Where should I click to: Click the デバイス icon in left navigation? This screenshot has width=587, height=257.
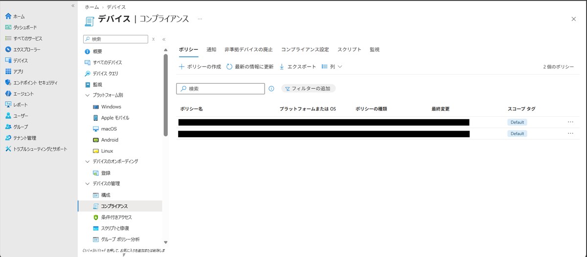(x=8, y=61)
